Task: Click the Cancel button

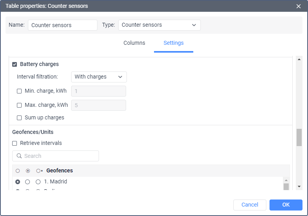Action: (249, 205)
